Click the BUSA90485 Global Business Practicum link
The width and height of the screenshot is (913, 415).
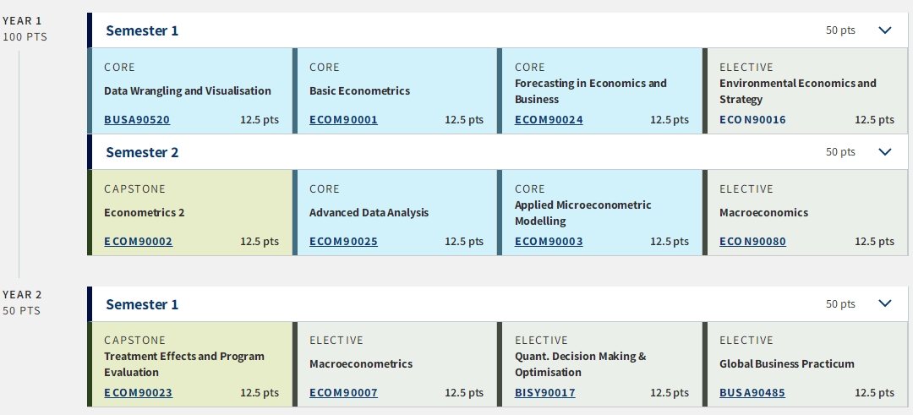click(752, 393)
